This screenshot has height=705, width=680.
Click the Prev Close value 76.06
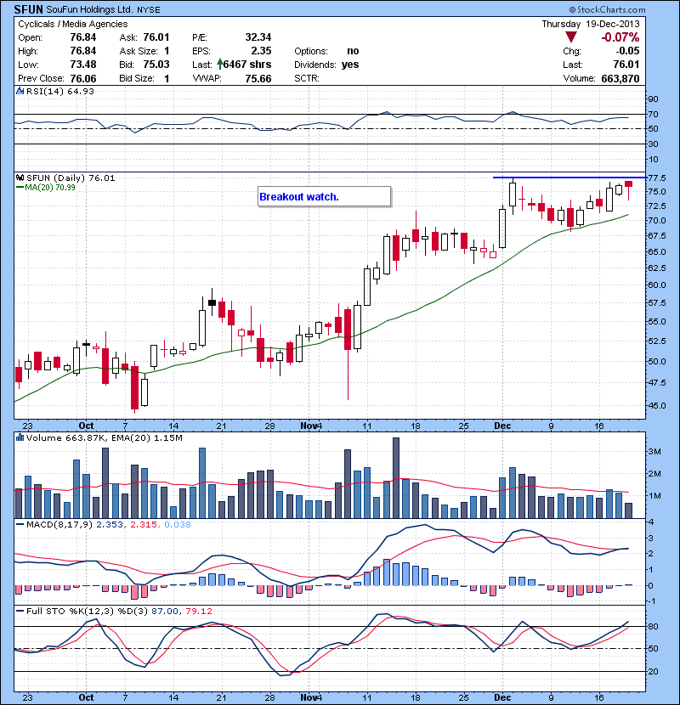[83, 78]
